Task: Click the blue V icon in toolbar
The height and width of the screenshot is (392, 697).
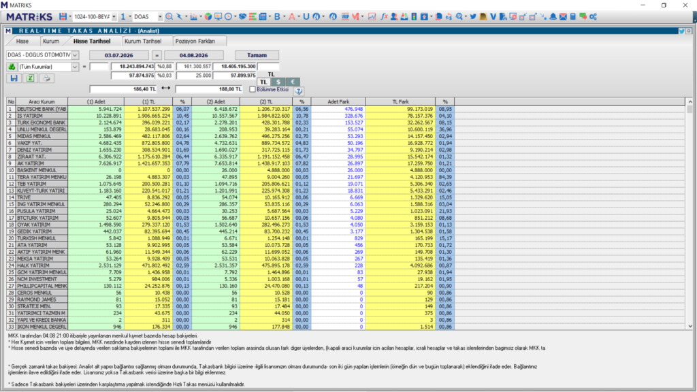Action: pos(493,16)
